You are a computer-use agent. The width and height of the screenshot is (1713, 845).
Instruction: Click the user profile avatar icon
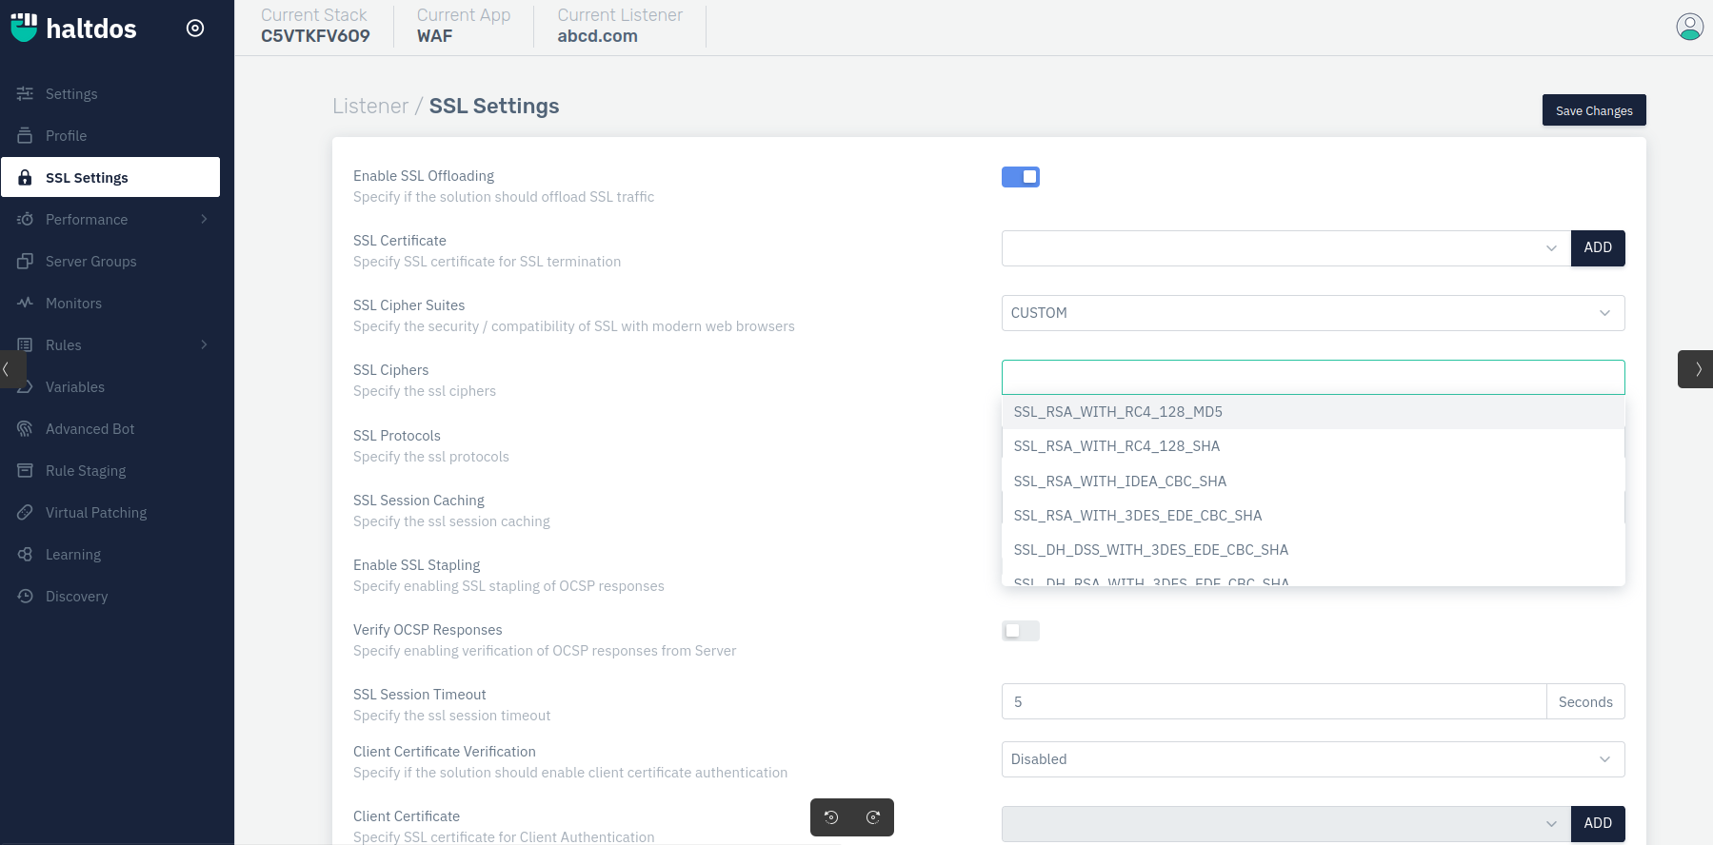click(x=1689, y=27)
